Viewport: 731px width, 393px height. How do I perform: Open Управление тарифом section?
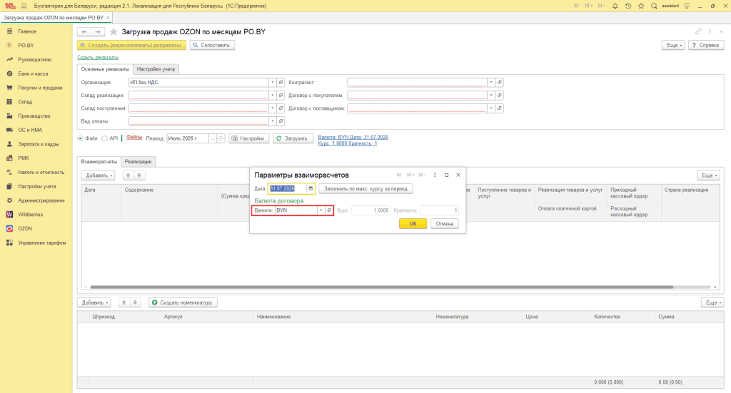(41, 243)
